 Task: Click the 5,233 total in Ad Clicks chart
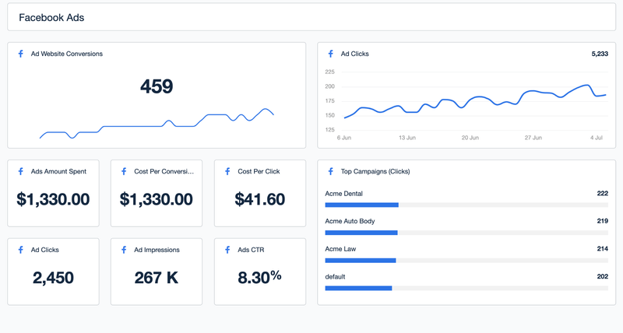[599, 54]
